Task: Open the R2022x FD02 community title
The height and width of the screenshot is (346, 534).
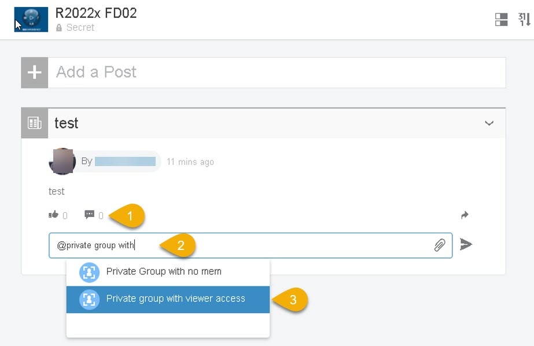Action: [x=96, y=13]
